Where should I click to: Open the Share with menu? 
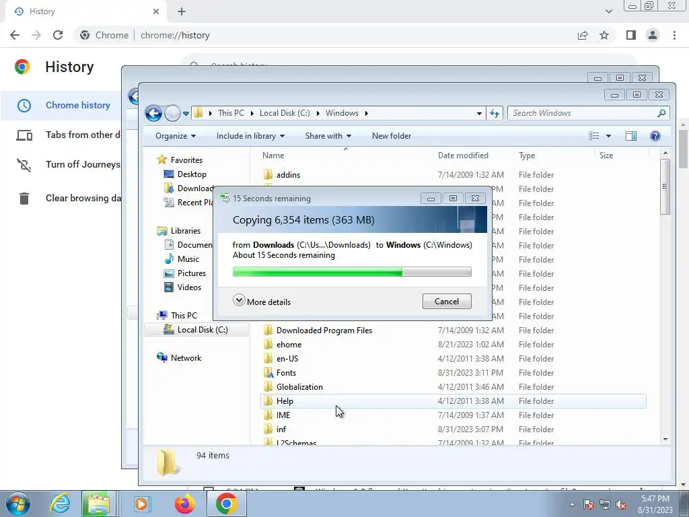point(328,136)
